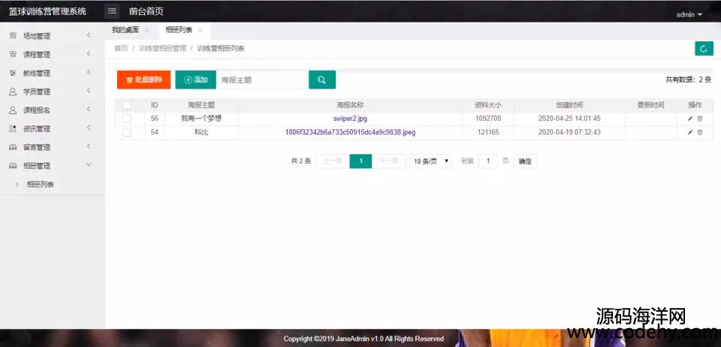This screenshot has width=721, height=347.
Task: Open 前台首页 in the top bar
Action: coord(146,11)
